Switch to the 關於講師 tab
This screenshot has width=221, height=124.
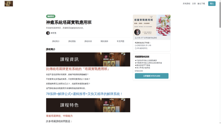coord(104,41)
